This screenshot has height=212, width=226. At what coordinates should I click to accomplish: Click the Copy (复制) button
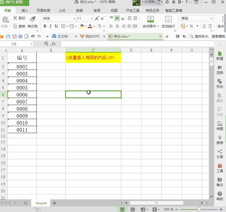(19, 26)
